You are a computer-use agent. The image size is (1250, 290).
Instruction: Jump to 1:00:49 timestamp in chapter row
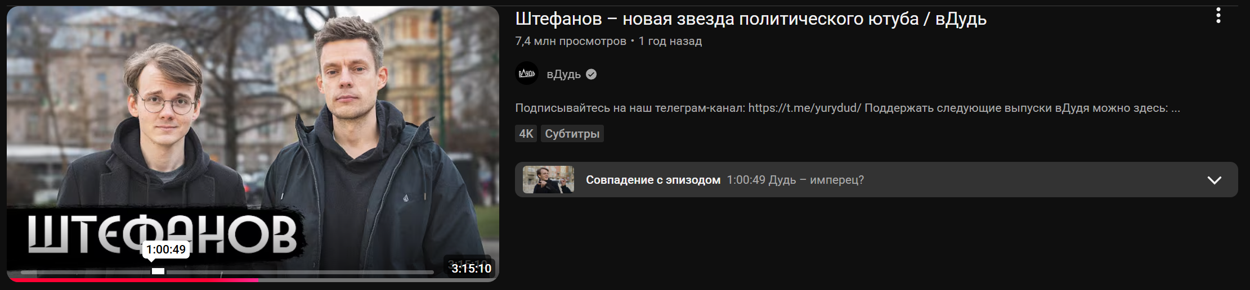point(746,180)
